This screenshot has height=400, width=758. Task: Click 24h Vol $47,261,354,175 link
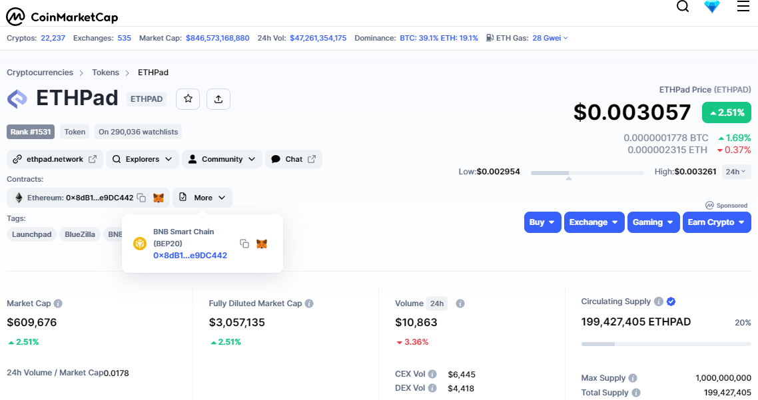tap(318, 38)
